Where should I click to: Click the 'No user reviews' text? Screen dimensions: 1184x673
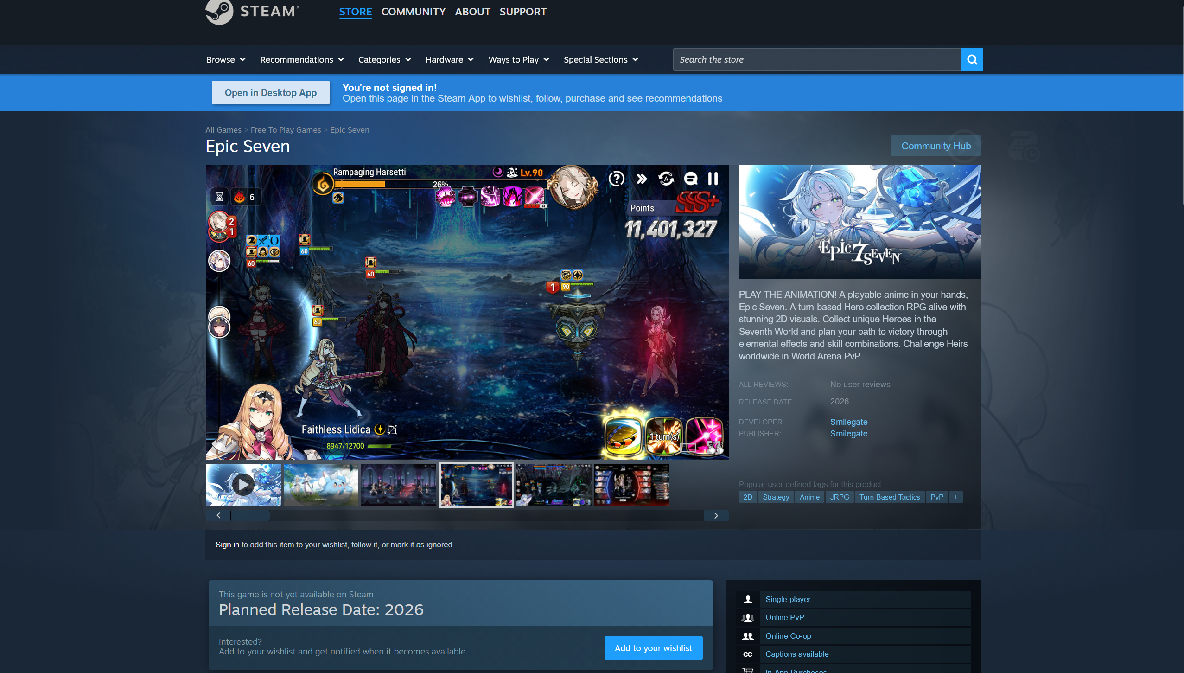pos(860,384)
